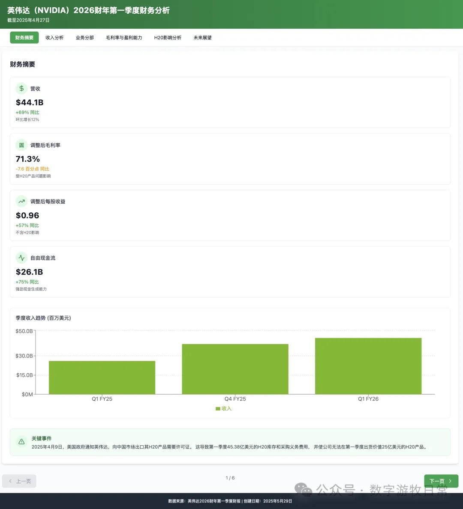Switch to the 收入分析 tab
Viewport: 463px width, 509px height.
54,38
